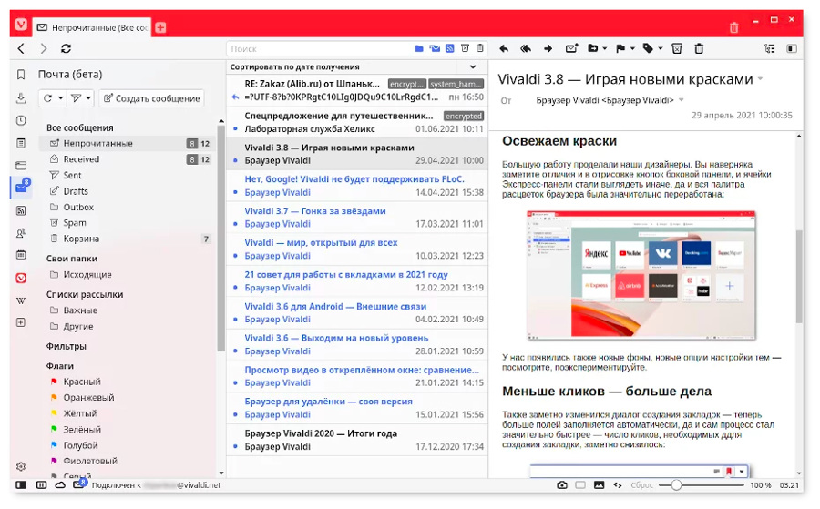Open the Vivaldi 3.7 message
820x509 pixels.
click(x=357, y=218)
